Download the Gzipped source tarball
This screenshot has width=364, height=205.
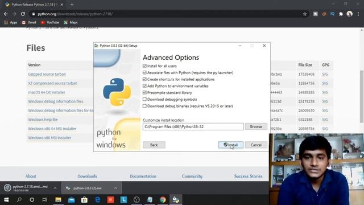[x=47, y=74]
